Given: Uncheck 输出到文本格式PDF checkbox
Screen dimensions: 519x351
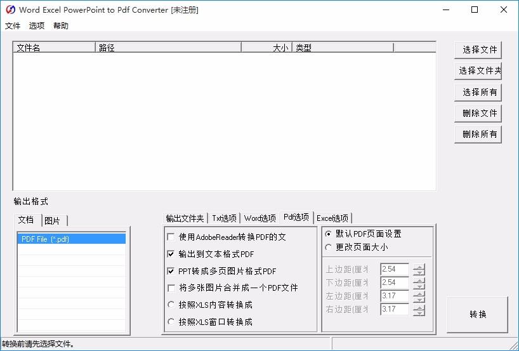Looking at the screenshot, I should coord(171,255).
